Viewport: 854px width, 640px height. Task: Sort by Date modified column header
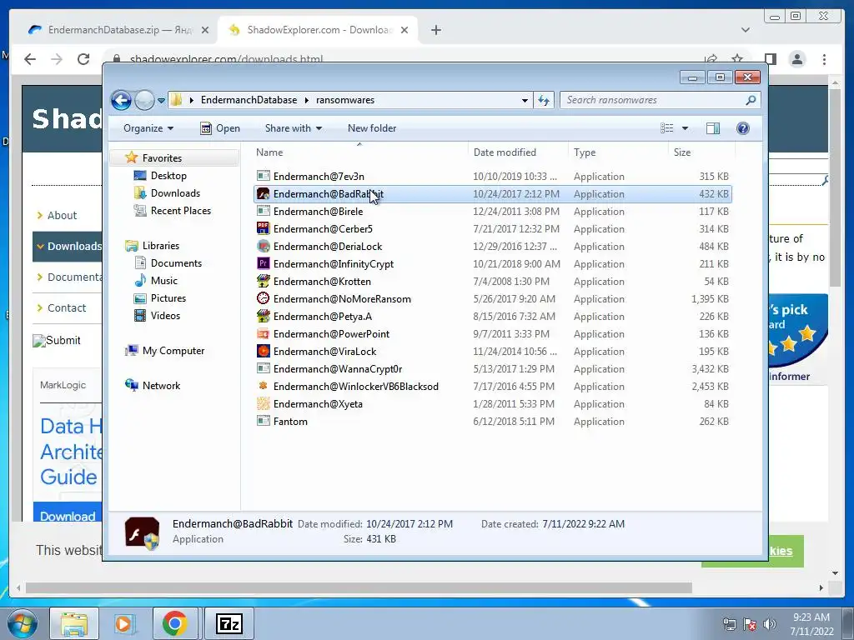click(x=517, y=152)
